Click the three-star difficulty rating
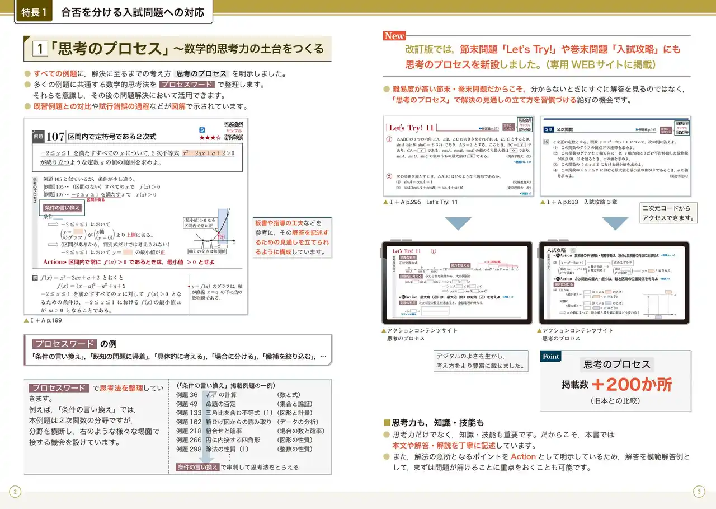 click(x=210, y=137)
